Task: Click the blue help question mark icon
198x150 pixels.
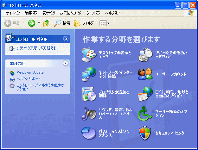Action: (12, 79)
